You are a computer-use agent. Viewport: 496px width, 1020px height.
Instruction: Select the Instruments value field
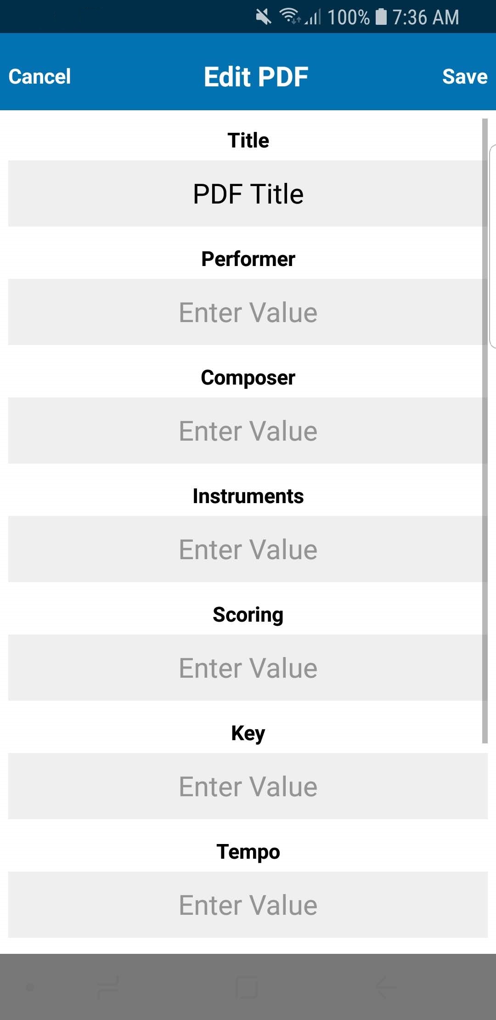point(248,549)
